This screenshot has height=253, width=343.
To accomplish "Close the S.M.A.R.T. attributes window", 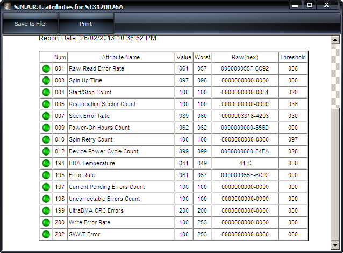I will [326, 5].
